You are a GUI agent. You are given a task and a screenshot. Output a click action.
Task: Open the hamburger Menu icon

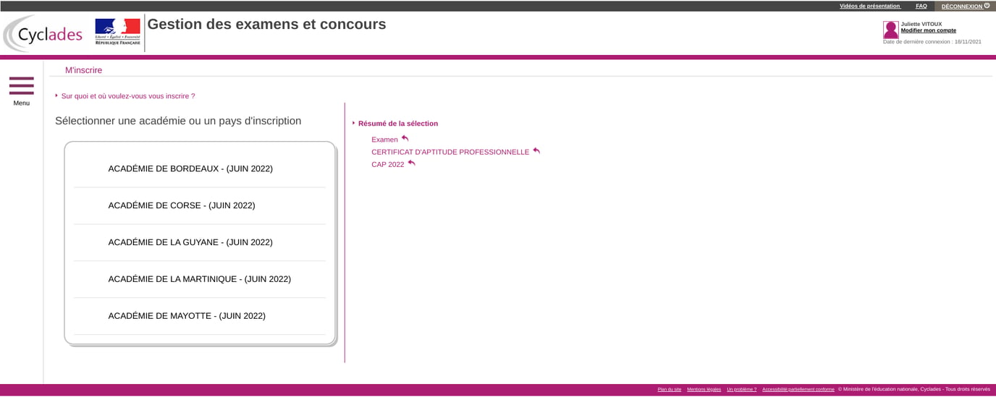[22, 85]
